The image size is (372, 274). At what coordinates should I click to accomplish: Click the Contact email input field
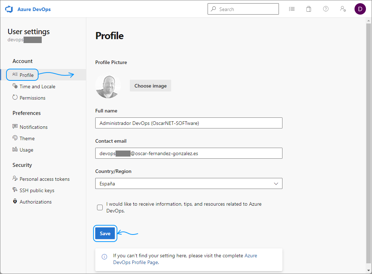pyautogui.click(x=189, y=153)
